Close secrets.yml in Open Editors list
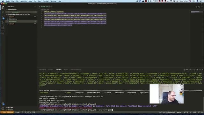This screenshot has height=115, width=204. coord(9,12)
